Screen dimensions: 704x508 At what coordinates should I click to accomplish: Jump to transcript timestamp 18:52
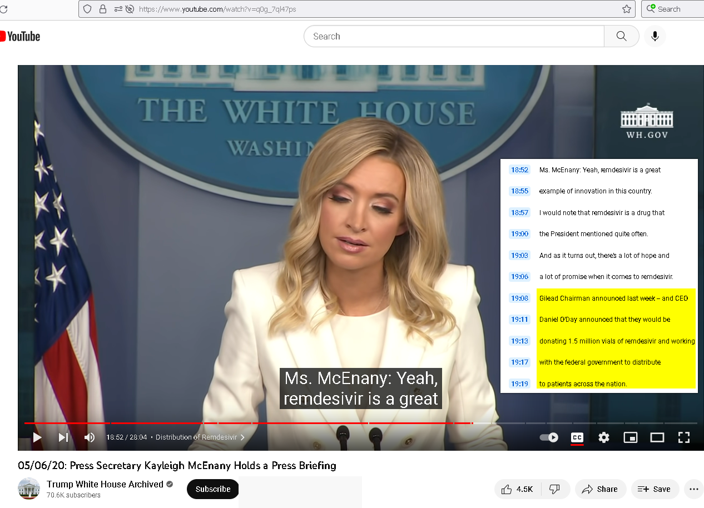(519, 170)
